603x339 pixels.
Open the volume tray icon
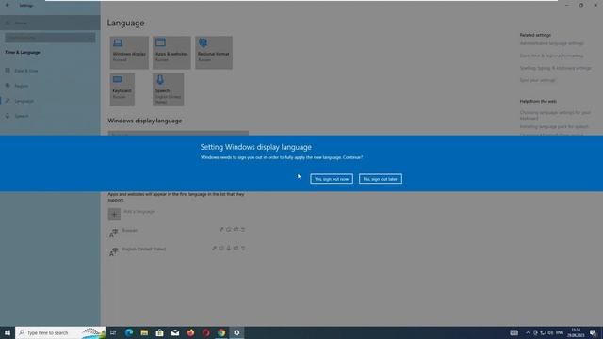(550, 332)
